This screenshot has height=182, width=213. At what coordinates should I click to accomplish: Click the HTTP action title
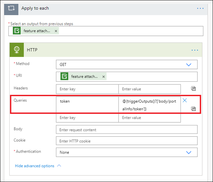coord(32,50)
